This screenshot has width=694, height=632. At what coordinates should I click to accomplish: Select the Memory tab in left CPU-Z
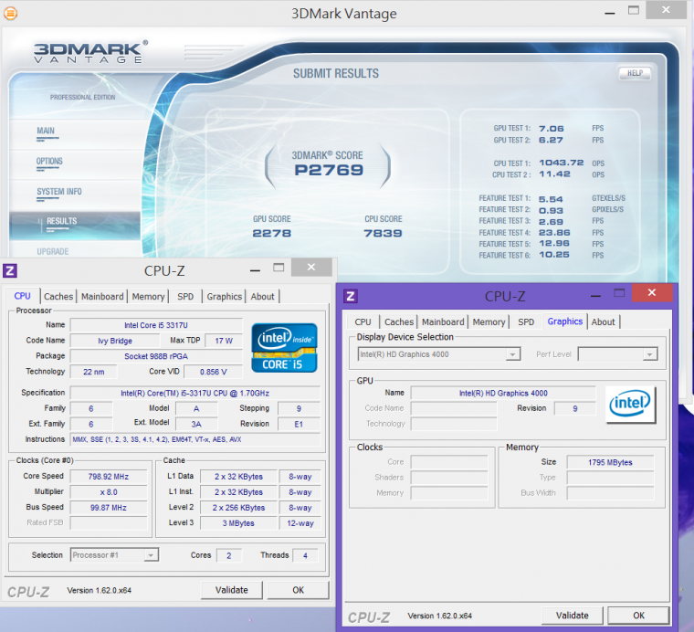tap(148, 296)
